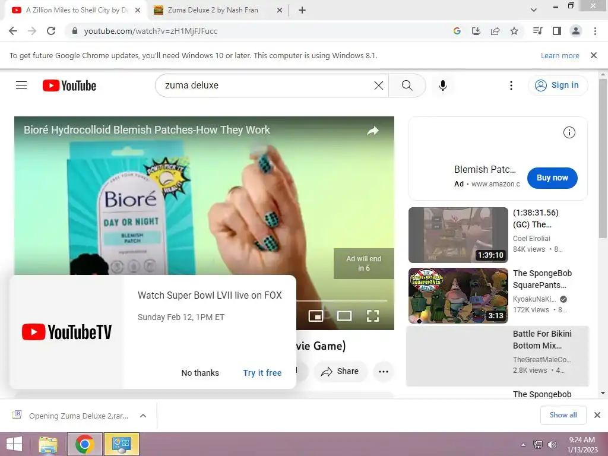Viewport: 608px width, 456px height.
Task: Open KyoakuNaKi channel name
Action: (x=534, y=299)
